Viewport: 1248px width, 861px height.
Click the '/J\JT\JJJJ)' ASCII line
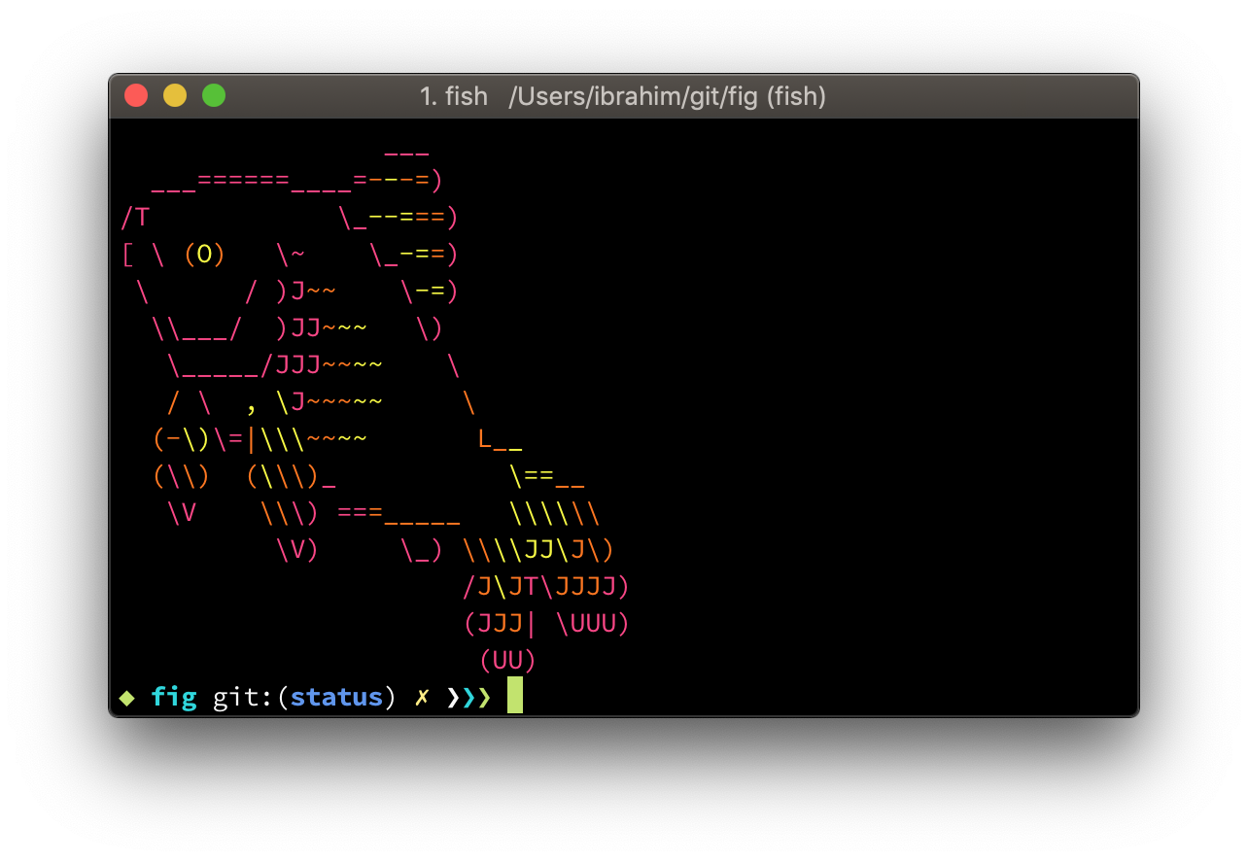[547, 587]
